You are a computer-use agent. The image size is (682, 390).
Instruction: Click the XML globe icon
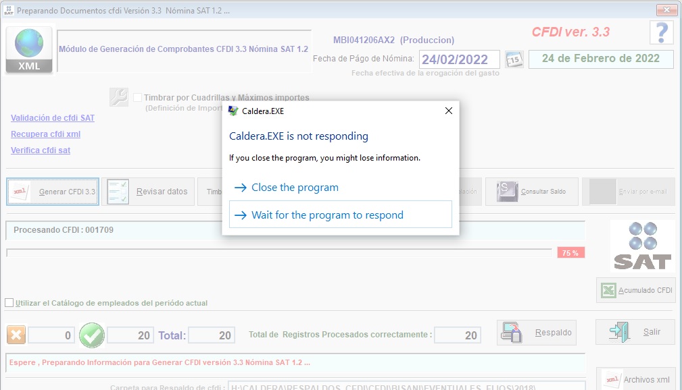point(29,49)
